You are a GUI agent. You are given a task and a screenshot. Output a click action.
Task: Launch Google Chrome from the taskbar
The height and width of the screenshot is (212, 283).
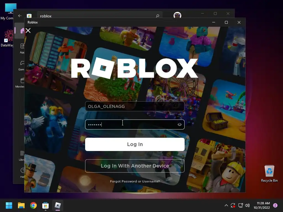point(33,205)
